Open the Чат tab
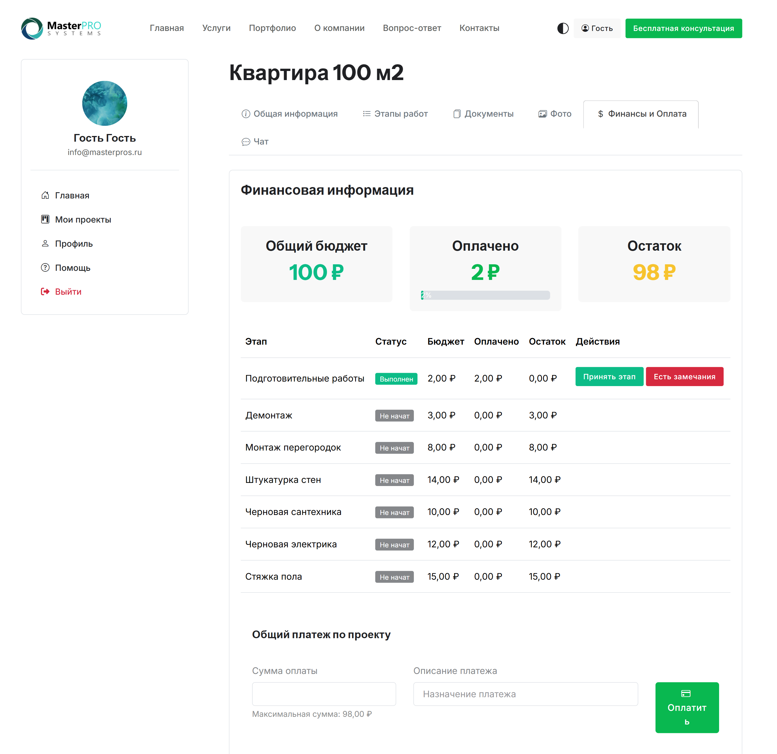The width and height of the screenshot is (777, 754). pos(255,142)
